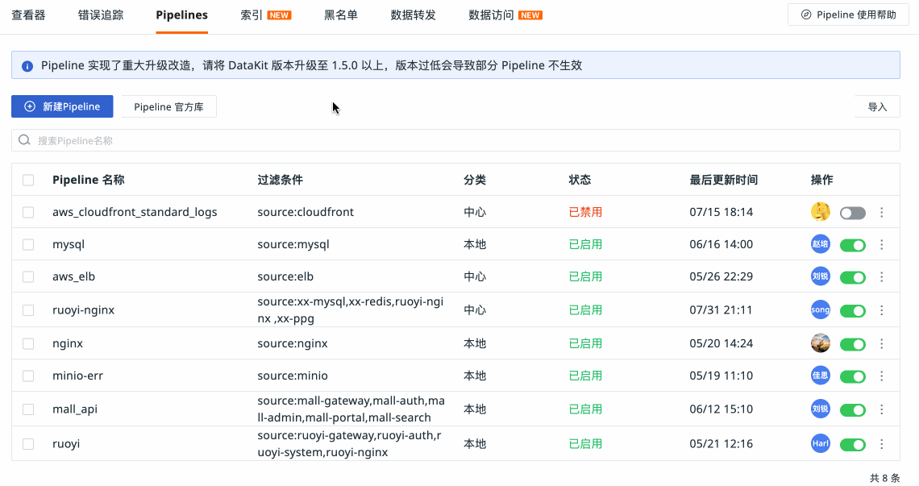The height and width of the screenshot is (486, 919).
Task: Click the info icon in the upgrade notice banner
Action: pyautogui.click(x=27, y=66)
